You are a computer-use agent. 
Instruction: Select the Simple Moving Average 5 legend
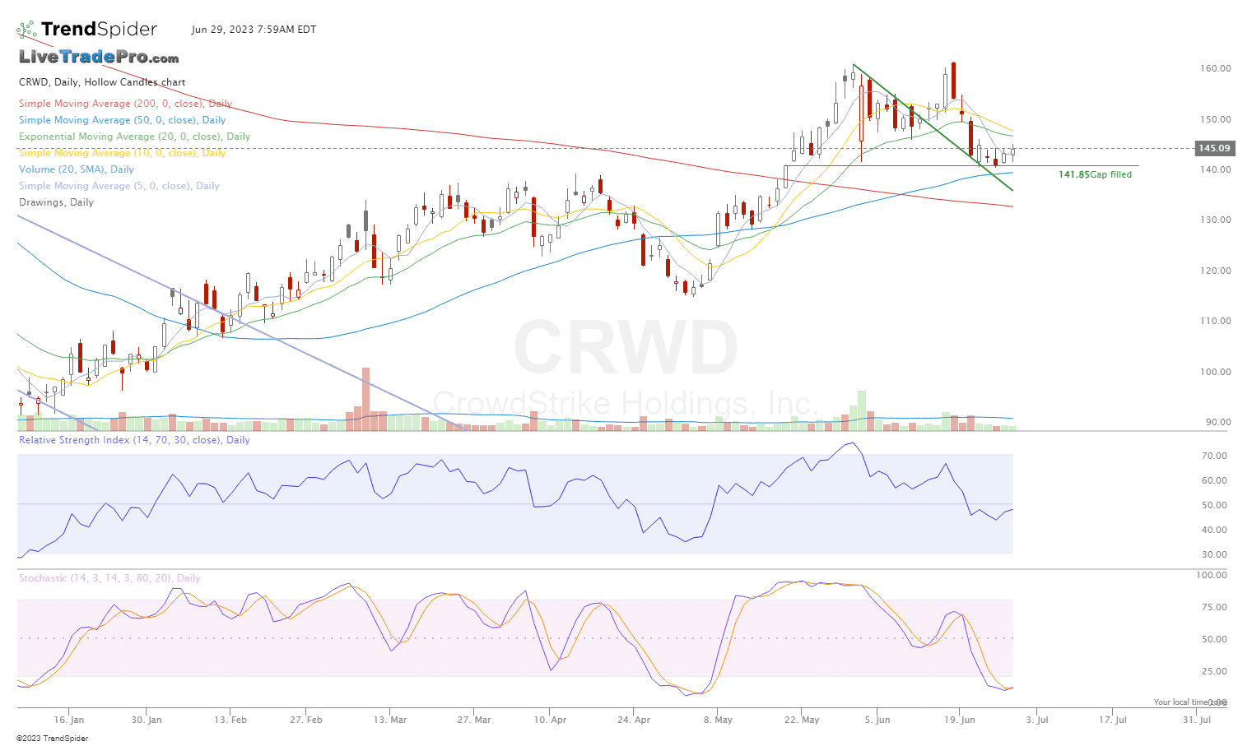tap(119, 186)
